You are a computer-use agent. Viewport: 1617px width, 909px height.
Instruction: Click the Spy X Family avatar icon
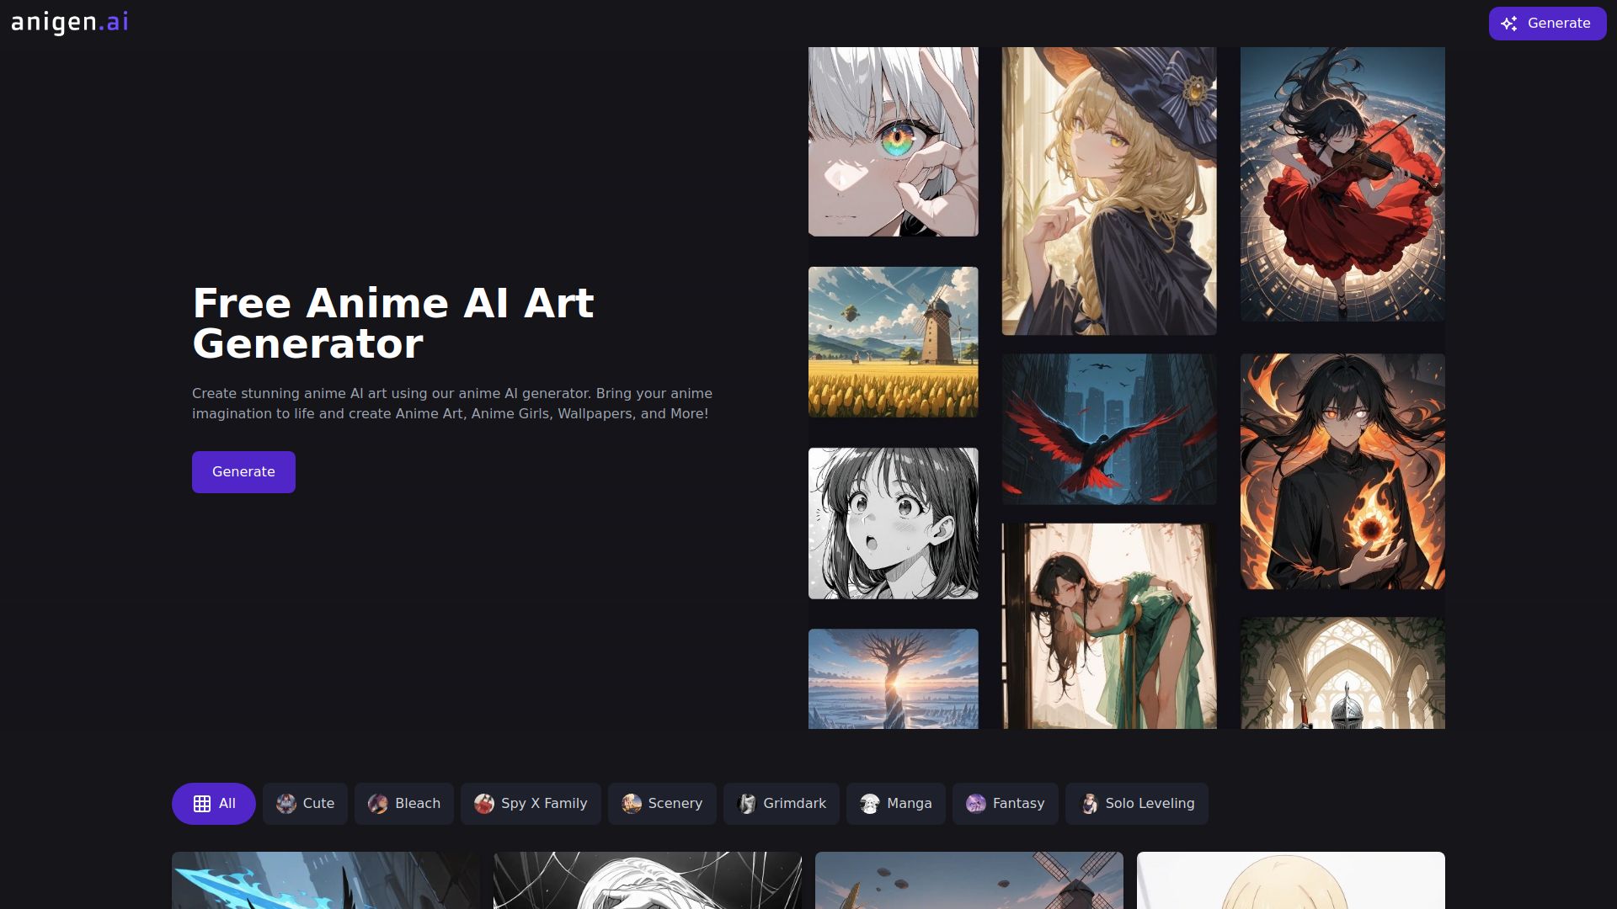[484, 804]
